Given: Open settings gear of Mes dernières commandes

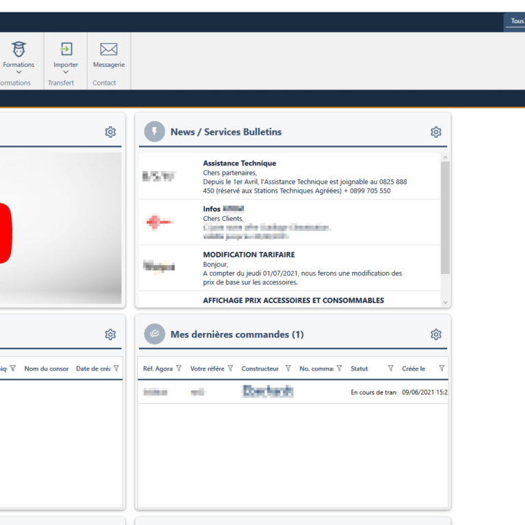Looking at the screenshot, I should 436,334.
